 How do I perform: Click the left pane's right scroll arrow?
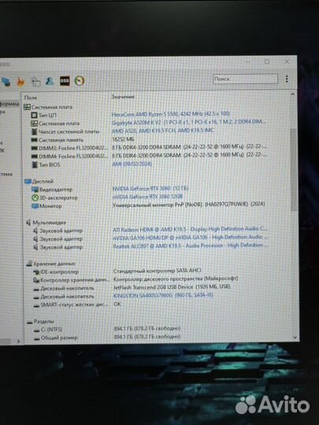pyautogui.click(x=18, y=342)
